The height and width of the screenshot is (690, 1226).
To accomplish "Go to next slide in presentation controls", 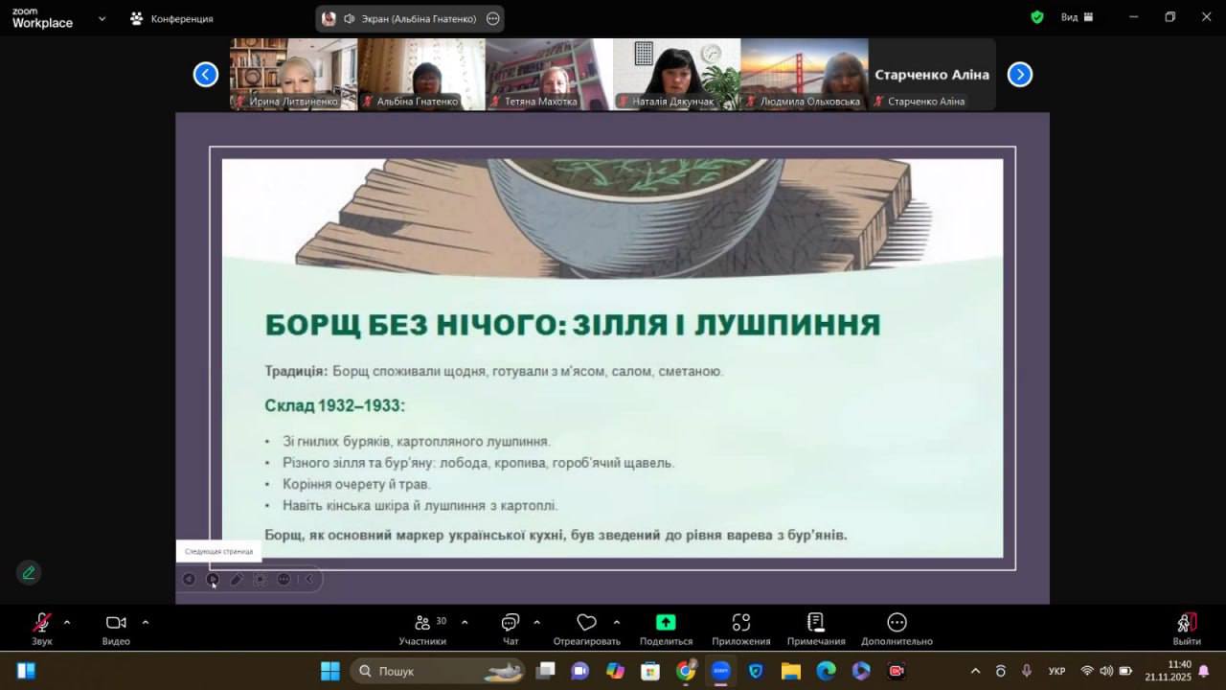I will (x=213, y=579).
